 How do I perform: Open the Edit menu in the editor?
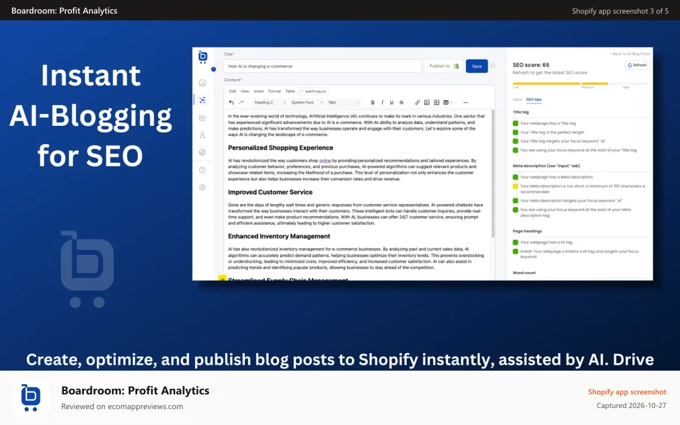[233, 91]
